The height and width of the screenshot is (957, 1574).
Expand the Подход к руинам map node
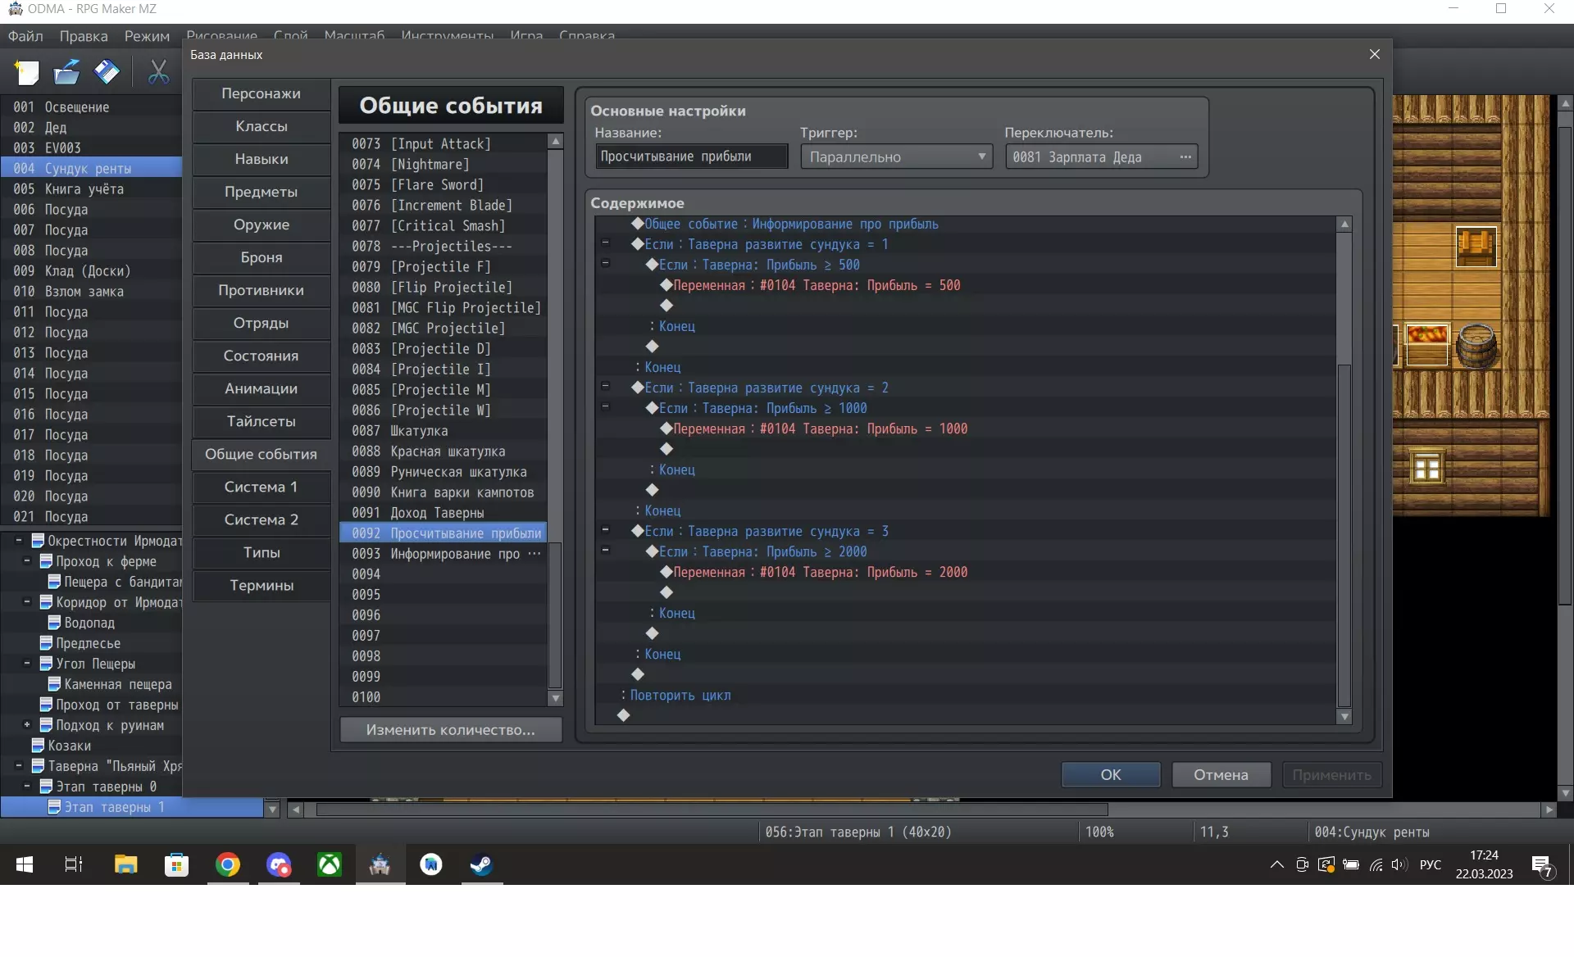[27, 725]
